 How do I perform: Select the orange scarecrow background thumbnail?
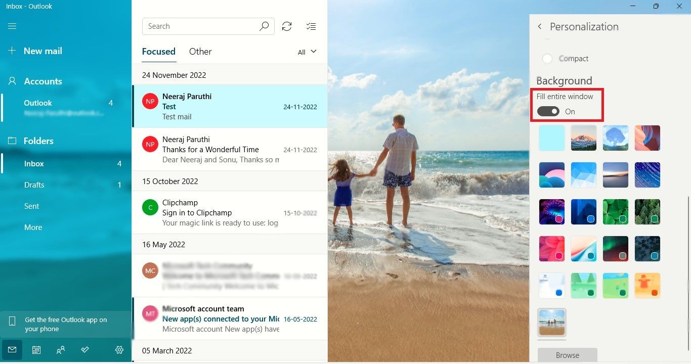pos(647,286)
